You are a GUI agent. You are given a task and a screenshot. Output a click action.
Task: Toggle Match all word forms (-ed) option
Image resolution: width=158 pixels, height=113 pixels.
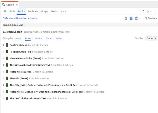point(131,18)
